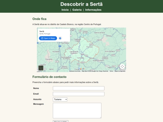Open the map Terms link
Image resolution: width=163 pixels, height=122 pixels.
111,71
